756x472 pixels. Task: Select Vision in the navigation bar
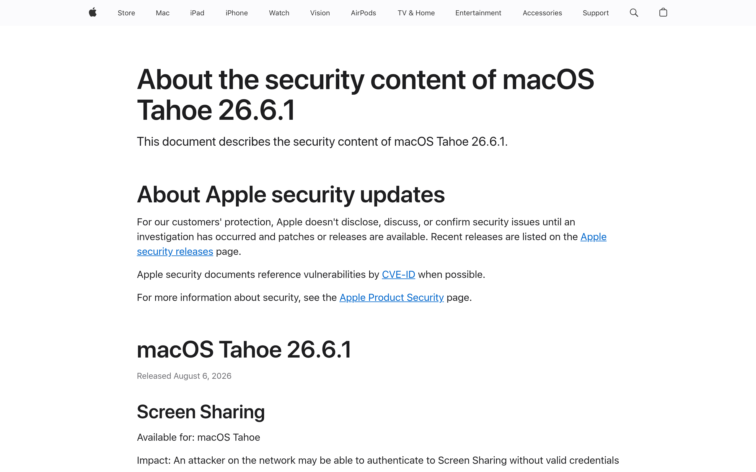[320, 13]
